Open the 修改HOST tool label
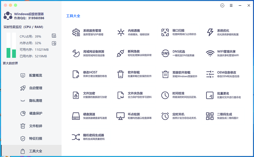Image resolution: width=254 pixels, height=157 pixels. point(90,72)
